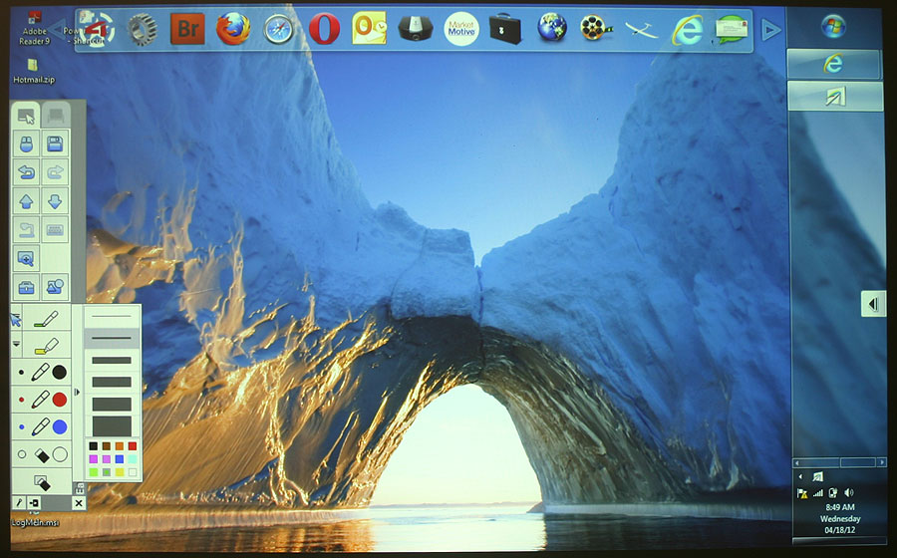Choose the thinnest line width
The width and height of the screenshot is (897, 558).
112,316
